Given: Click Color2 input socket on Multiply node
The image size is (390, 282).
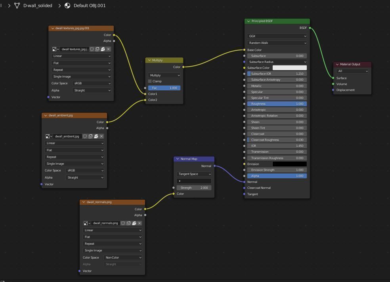Looking at the screenshot, I should coord(145,100).
